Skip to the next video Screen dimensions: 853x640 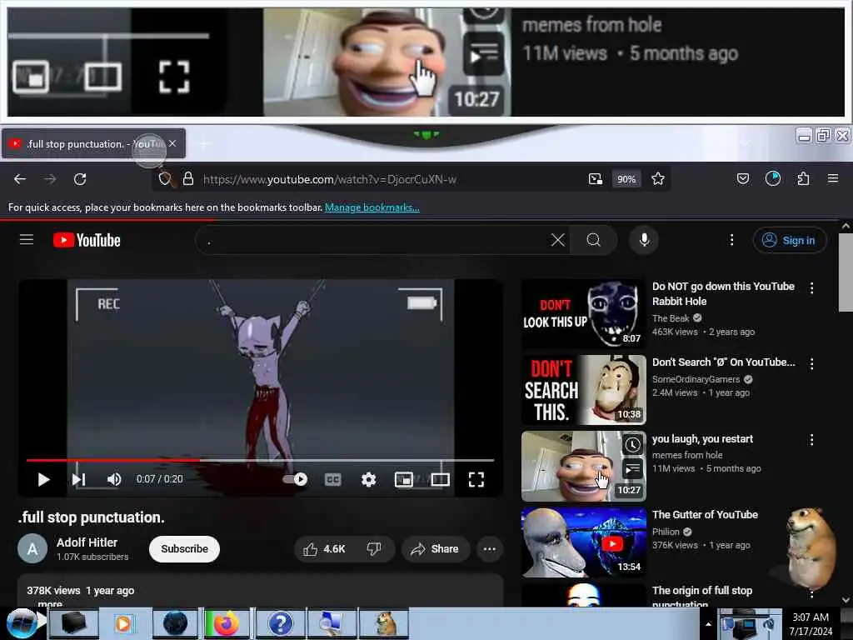[x=78, y=479]
